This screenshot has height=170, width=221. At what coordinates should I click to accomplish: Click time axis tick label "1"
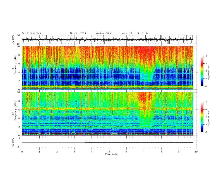point(39,152)
